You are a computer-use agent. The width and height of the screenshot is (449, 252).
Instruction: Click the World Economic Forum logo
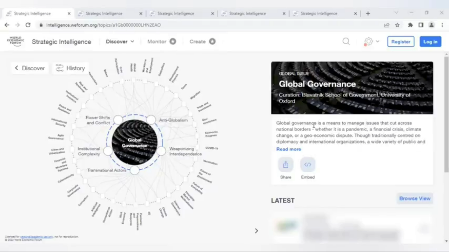[x=15, y=41]
